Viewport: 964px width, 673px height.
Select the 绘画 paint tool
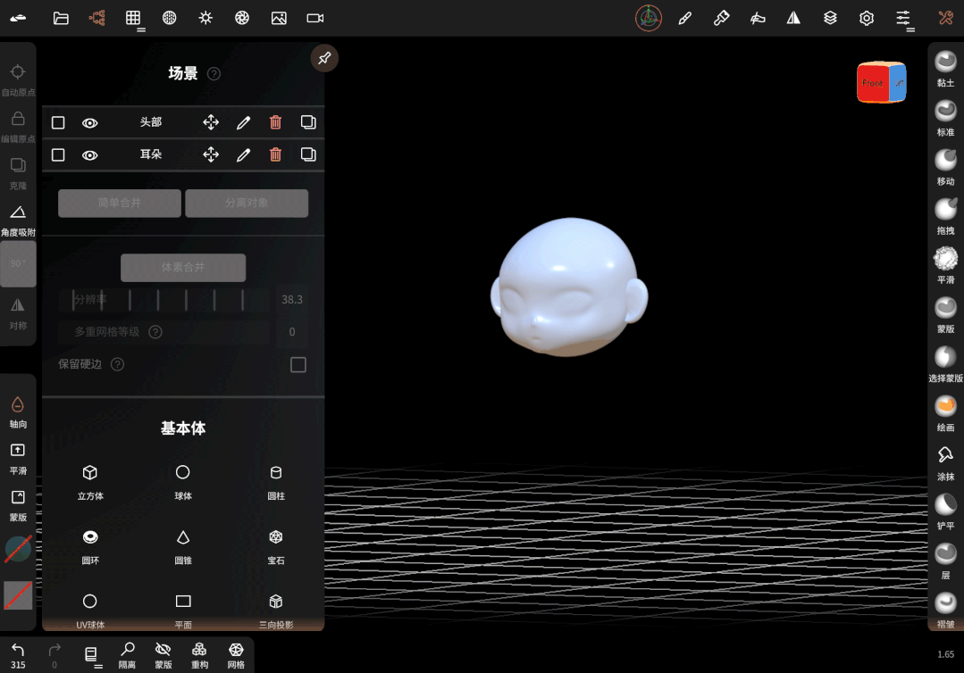coord(945,412)
